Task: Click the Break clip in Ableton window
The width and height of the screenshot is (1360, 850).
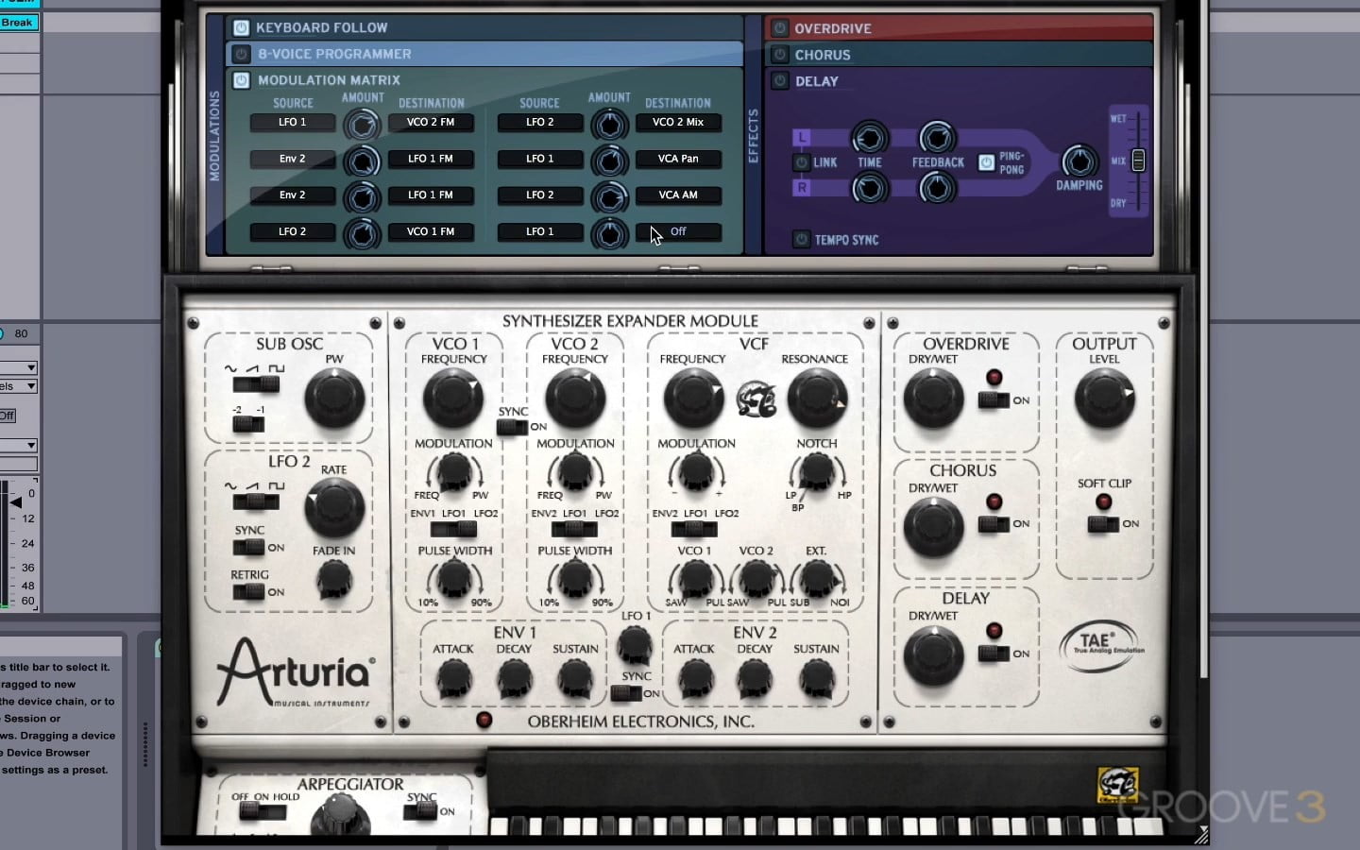Action: pos(19,22)
